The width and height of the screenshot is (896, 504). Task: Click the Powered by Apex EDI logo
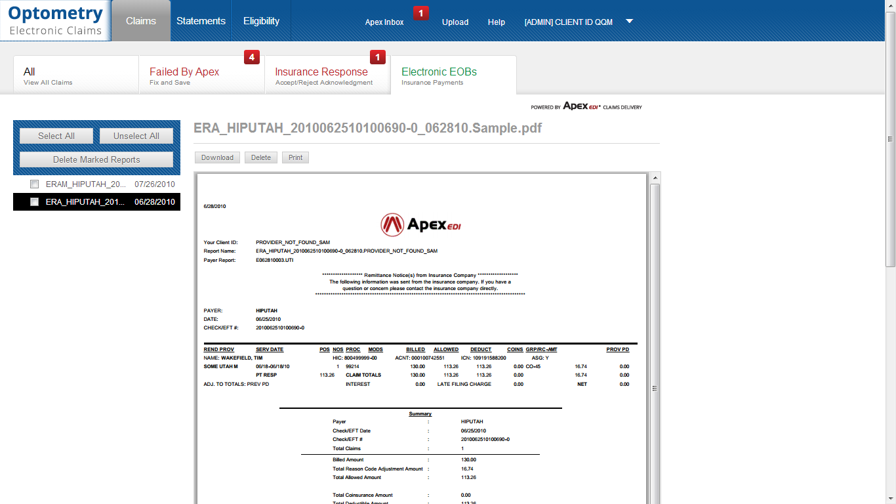(586, 106)
